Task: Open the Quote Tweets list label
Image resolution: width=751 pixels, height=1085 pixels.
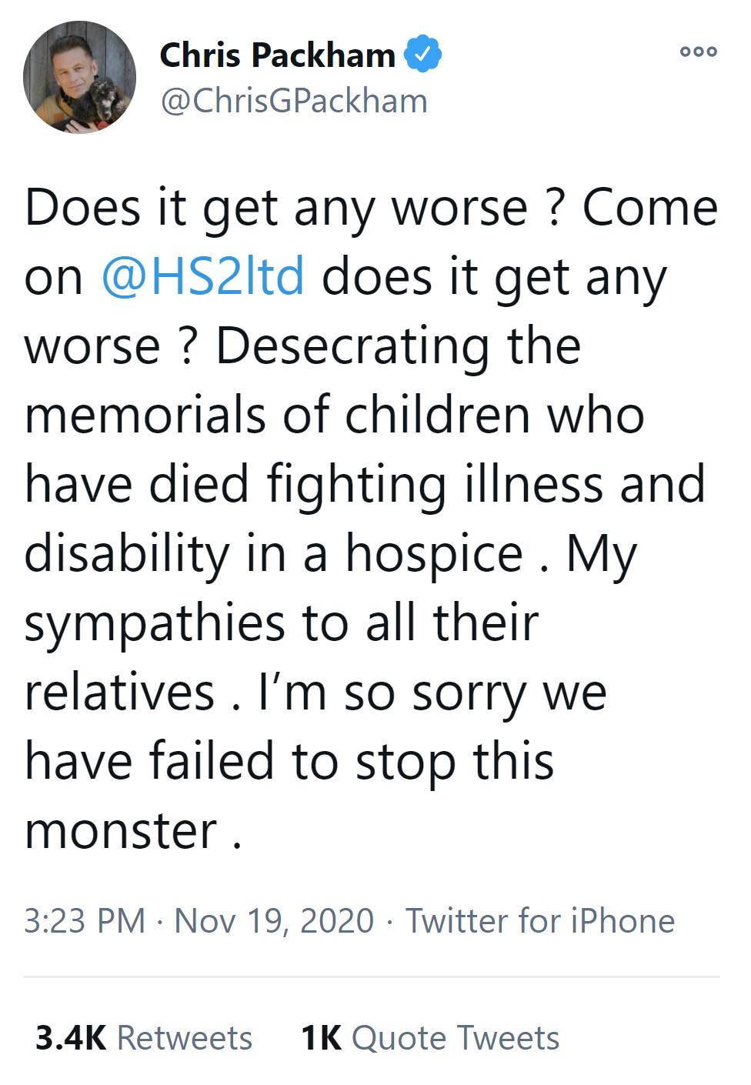Action: click(x=456, y=1038)
